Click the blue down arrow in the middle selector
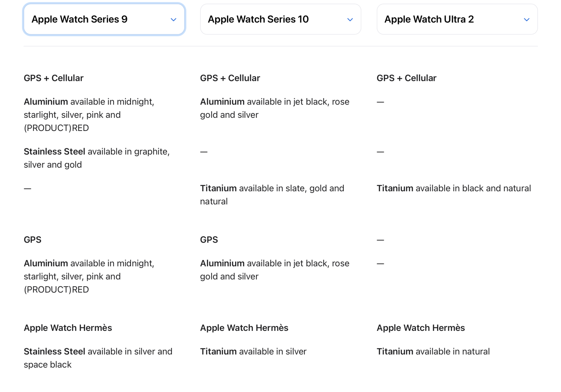 [x=350, y=20]
